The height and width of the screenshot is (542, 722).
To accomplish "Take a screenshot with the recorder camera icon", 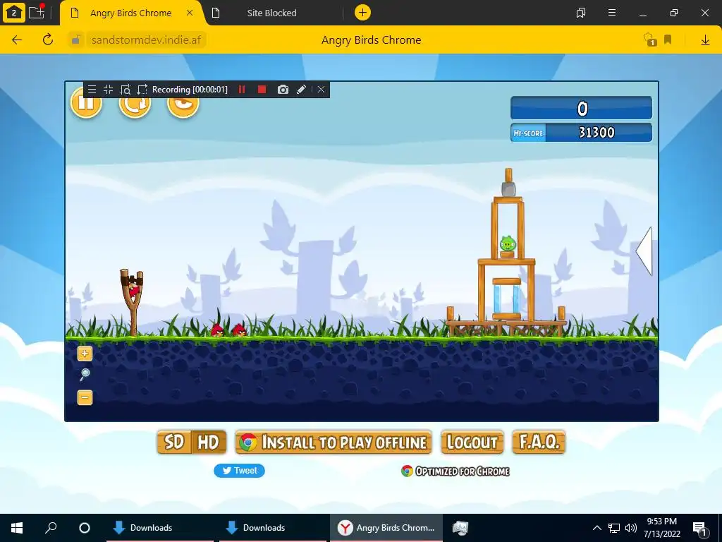I will pos(283,90).
